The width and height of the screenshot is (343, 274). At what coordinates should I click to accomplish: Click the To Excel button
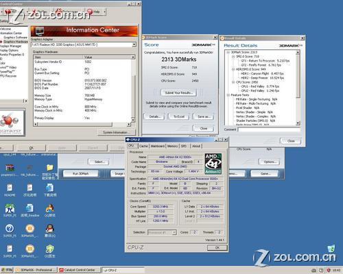179,116
